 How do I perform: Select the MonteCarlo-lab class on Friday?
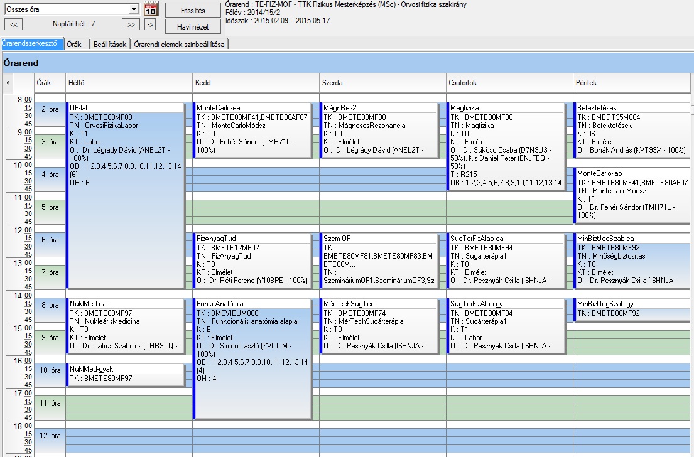(633, 195)
